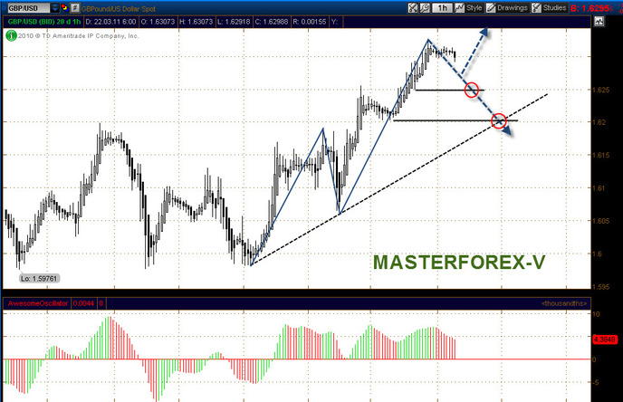Screen dimensions: 623x402
Task: Open chart settings via the wrench icon
Action: click(x=425, y=8)
